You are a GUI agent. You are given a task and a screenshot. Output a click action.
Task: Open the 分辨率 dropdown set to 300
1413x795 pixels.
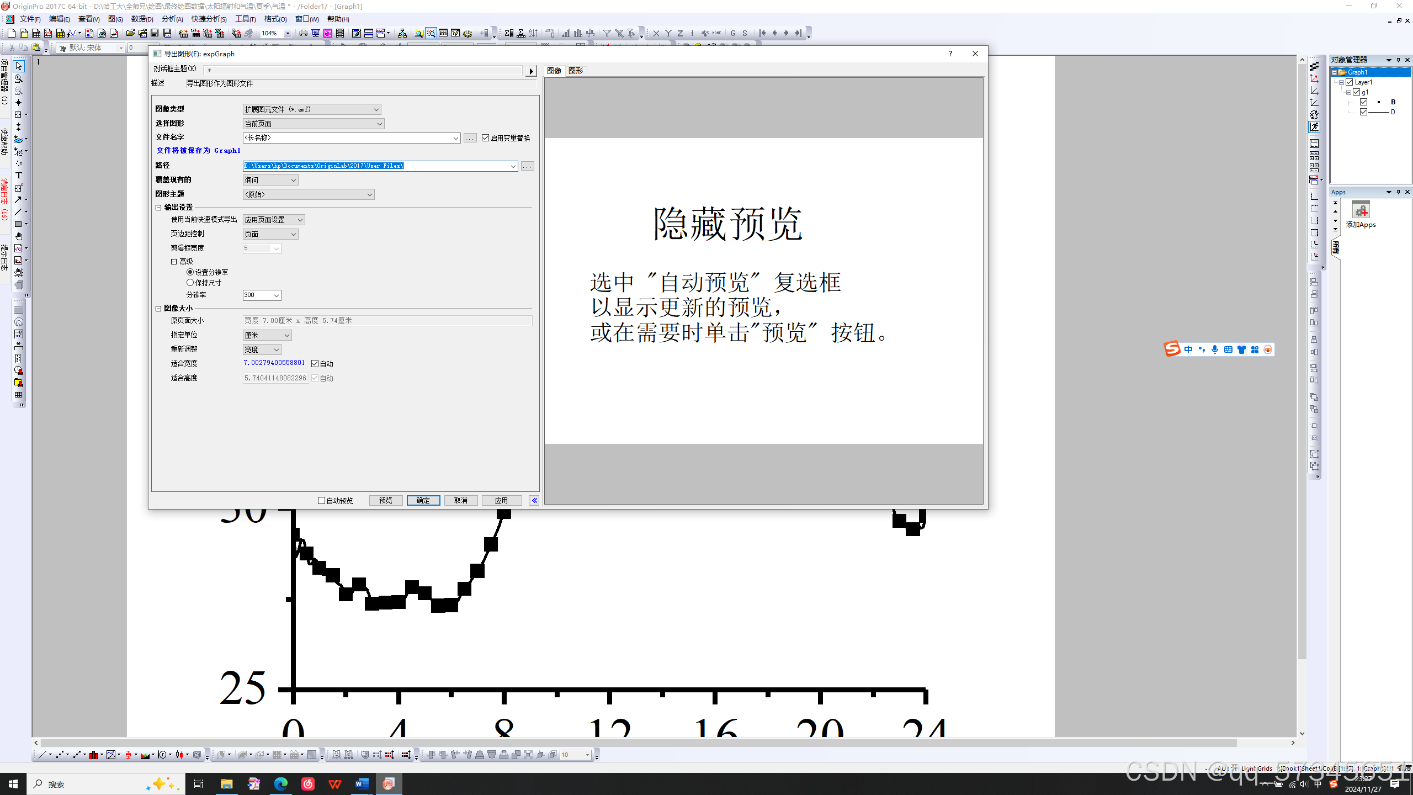(x=276, y=295)
